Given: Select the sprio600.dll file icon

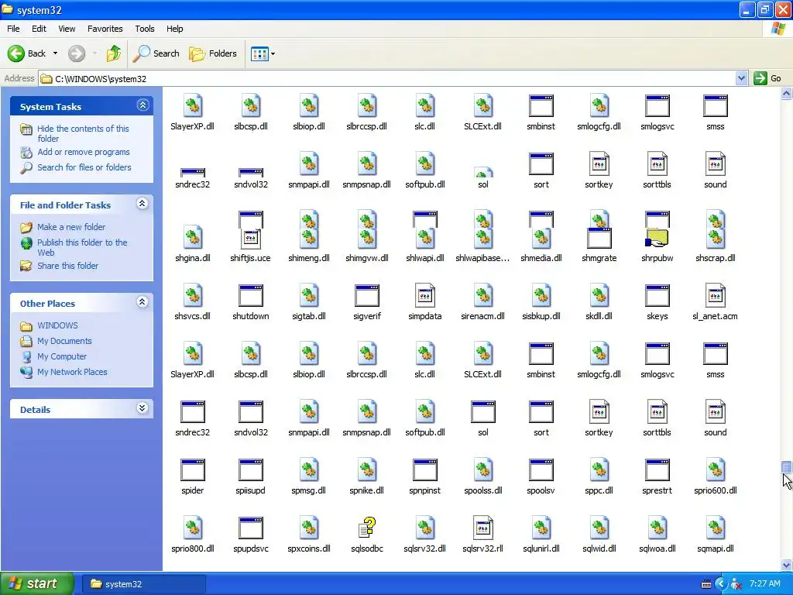Looking at the screenshot, I should click(716, 470).
